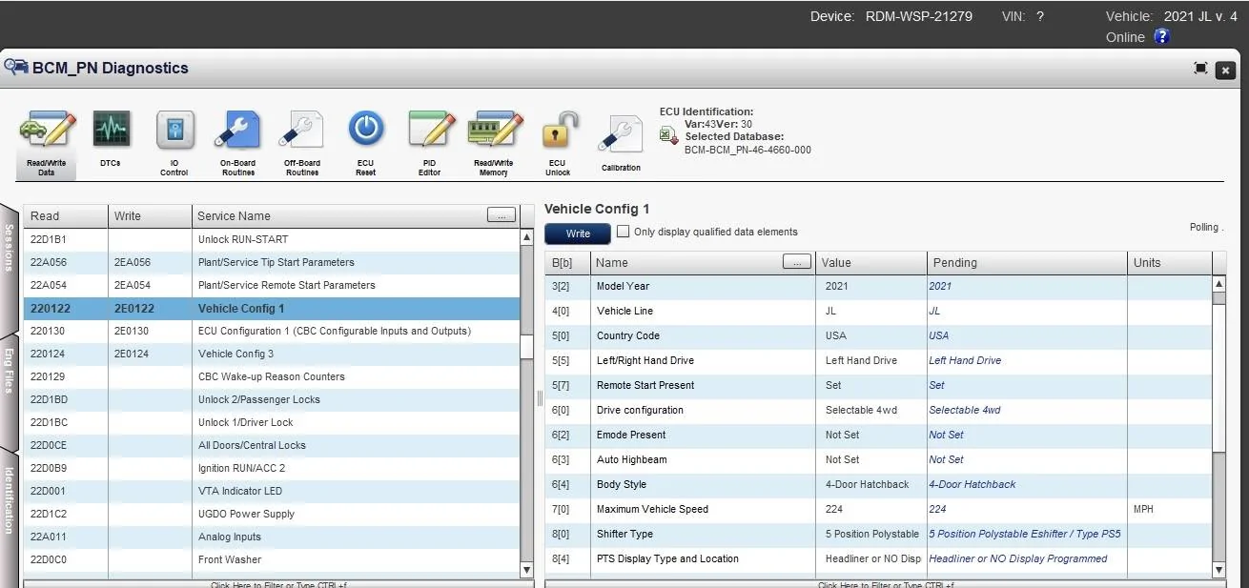
Task: Select VTA Indicator LED row
Action: [x=272, y=492]
